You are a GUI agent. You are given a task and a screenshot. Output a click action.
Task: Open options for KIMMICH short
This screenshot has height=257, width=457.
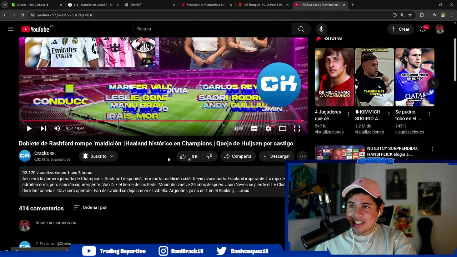389,114
